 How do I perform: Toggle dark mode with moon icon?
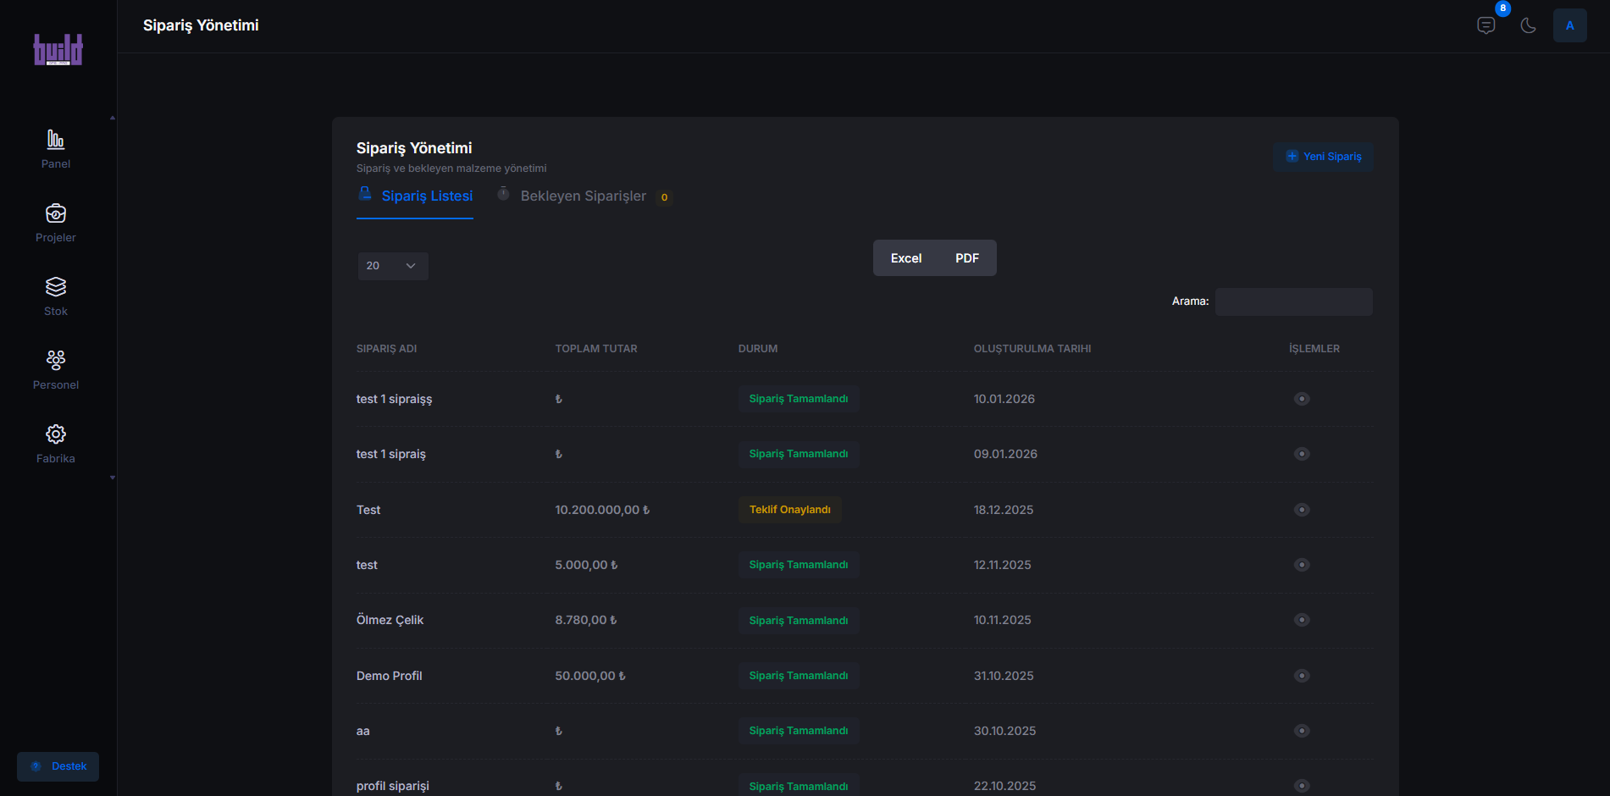click(x=1528, y=25)
